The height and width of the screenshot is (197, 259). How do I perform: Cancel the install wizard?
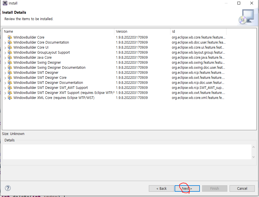[242, 188]
